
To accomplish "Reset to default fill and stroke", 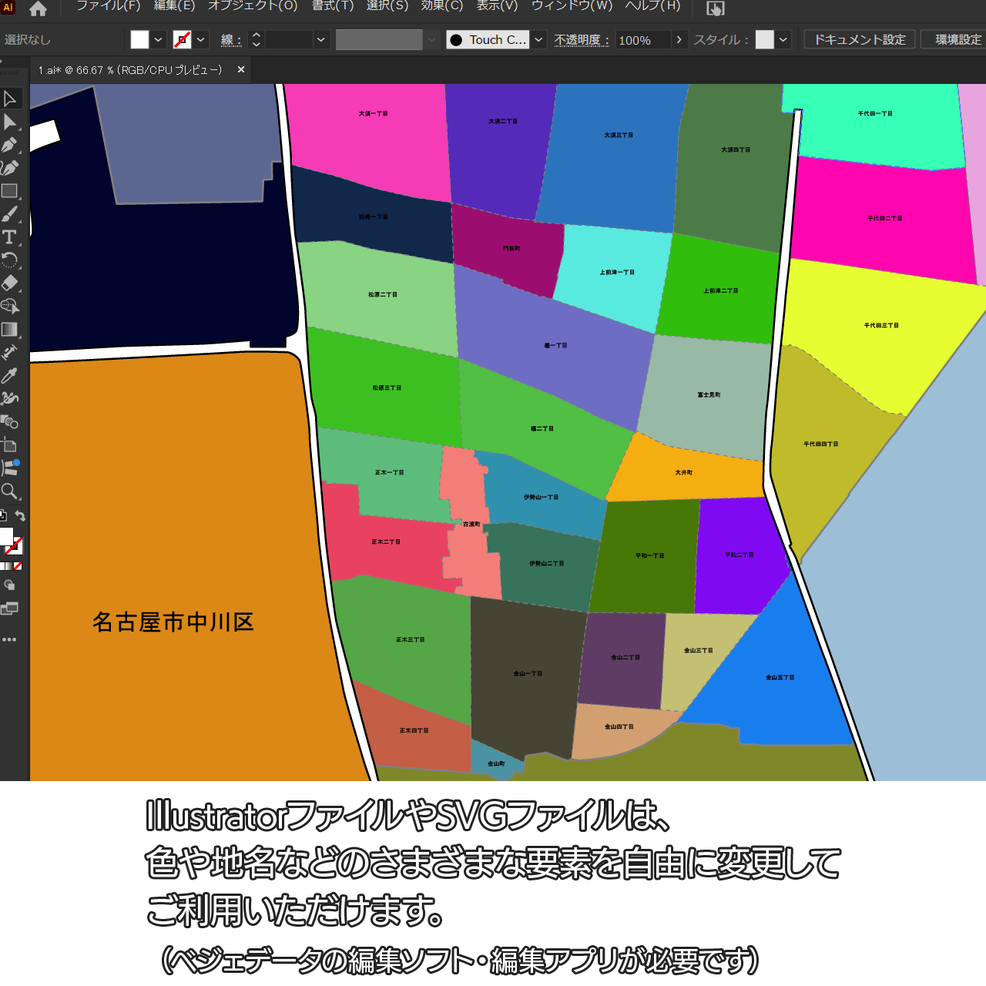I will (3, 516).
